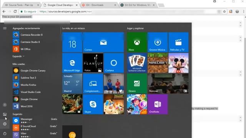Open the Groove Música tile
246x138 pixels.
(x=158, y=42)
